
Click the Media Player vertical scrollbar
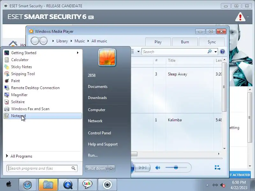[x=224, y=87]
